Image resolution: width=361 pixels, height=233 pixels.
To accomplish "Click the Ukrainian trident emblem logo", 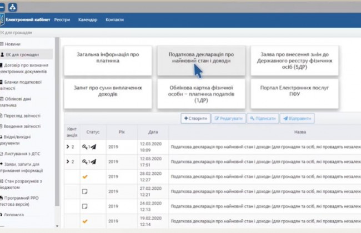I will [x=3, y=20].
